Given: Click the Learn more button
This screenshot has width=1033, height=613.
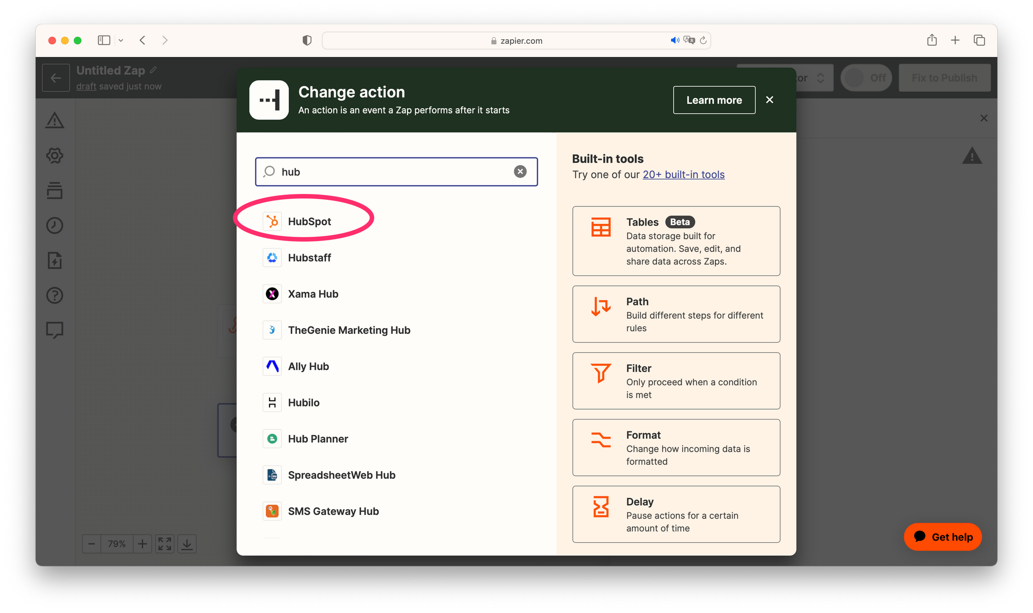Looking at the screenshot, I should pyautogui.click(x=714, y=100).
